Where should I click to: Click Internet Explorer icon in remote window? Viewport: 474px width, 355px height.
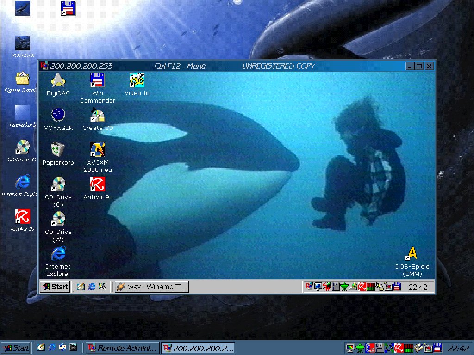[58, 254]
